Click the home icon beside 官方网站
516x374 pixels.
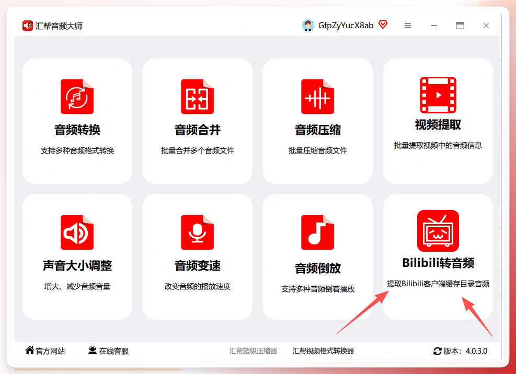[x=30, y=350]
